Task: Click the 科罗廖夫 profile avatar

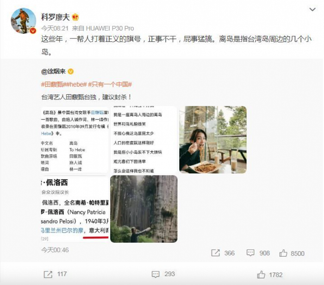Action: [23, 21]
